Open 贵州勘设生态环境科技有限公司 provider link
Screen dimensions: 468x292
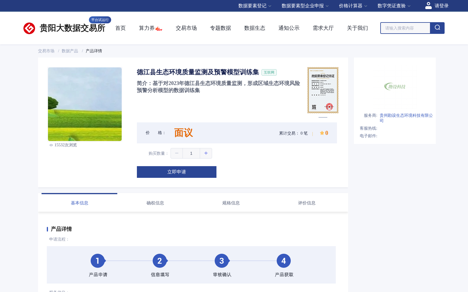click(406, 118)
